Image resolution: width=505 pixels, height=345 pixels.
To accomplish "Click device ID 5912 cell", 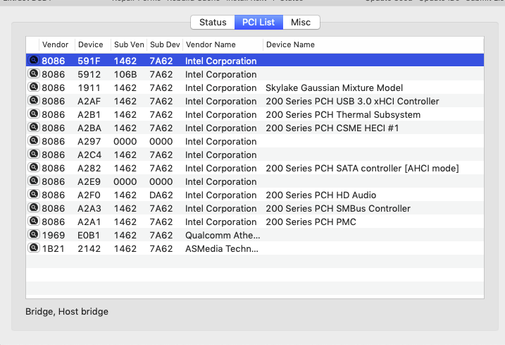I will (89, 75).
